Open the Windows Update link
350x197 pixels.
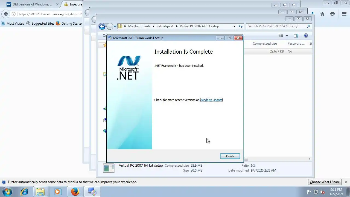pos(211,100)
